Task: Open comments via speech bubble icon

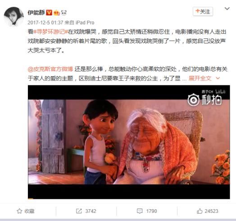Action: pyautogui.click(x=140, y=211)
